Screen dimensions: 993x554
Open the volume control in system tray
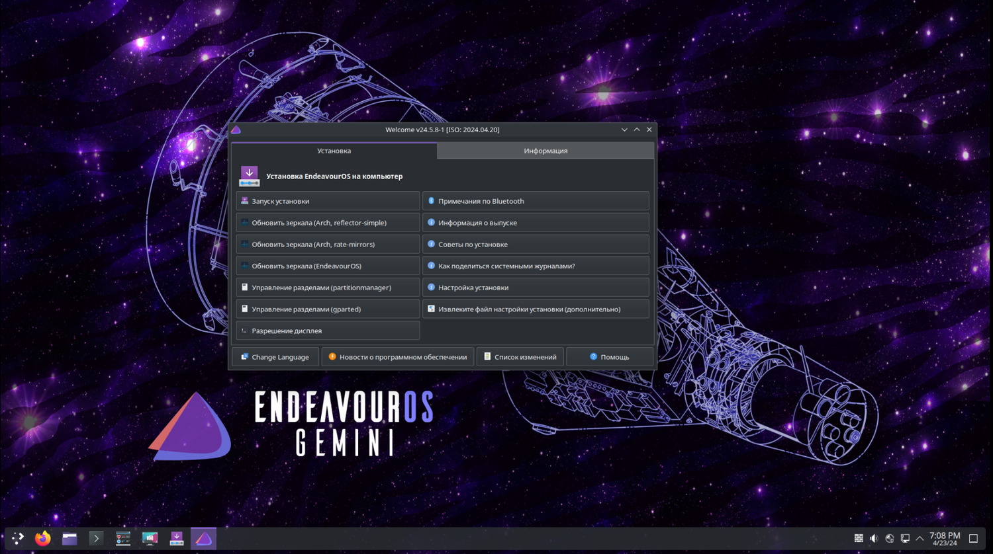pyautogui.click(x=874, y=539)
